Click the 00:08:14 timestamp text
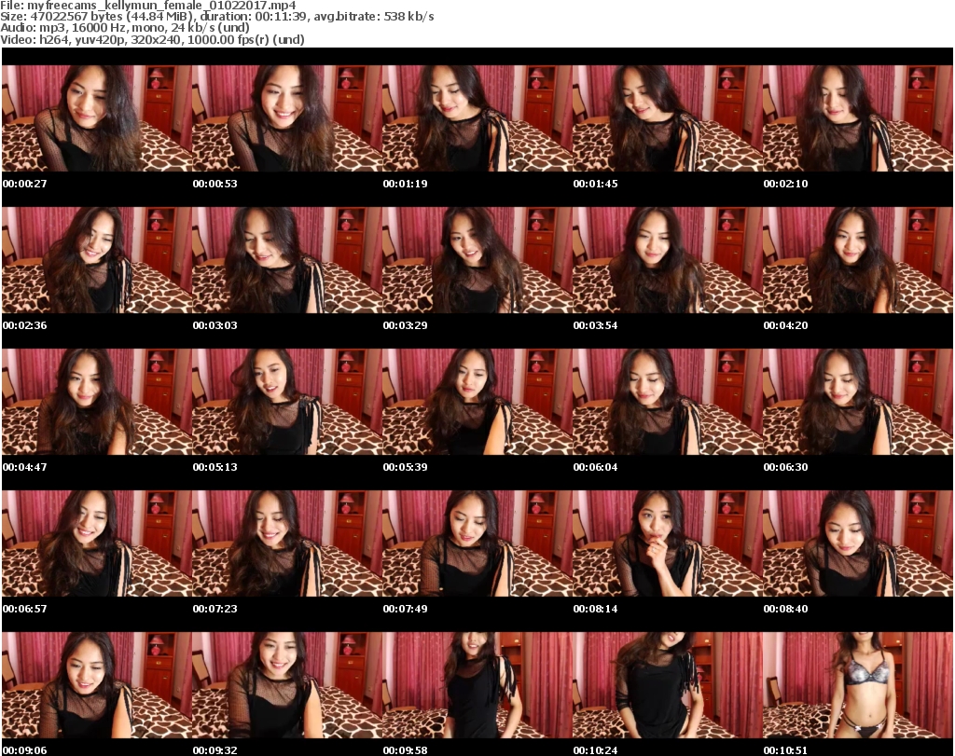Viewport: 955px width, 756px height. click(x=595, y=609)
